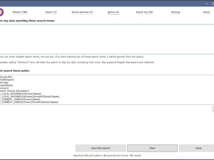
Task: Open Saved searches (0) tab
Action: point(82,12)
